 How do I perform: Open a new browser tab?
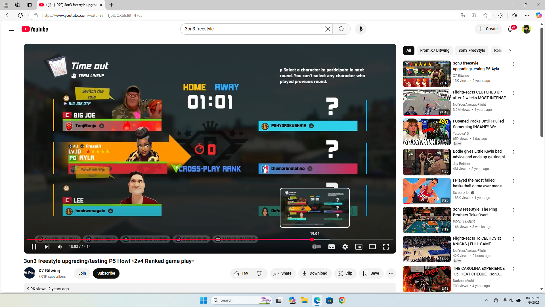[112, 5]
